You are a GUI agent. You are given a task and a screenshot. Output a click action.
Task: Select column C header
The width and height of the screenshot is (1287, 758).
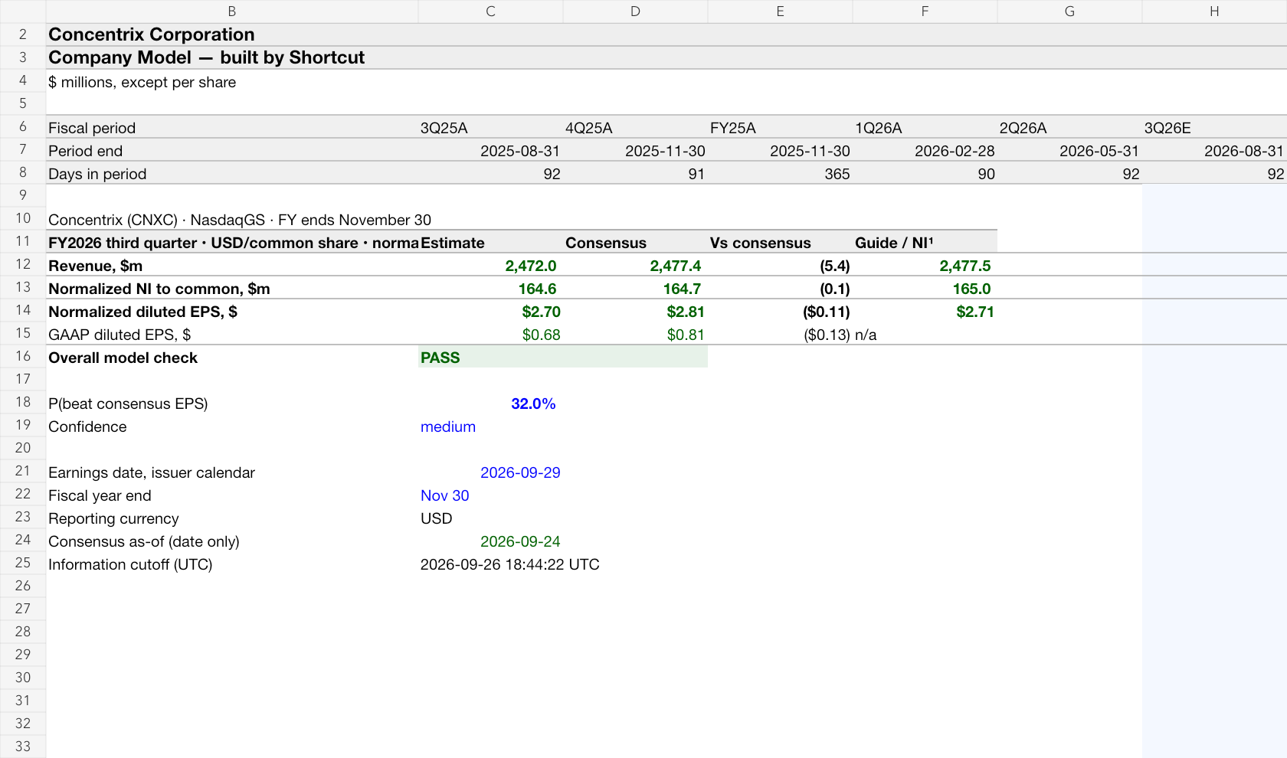click(x=490, y=11)
